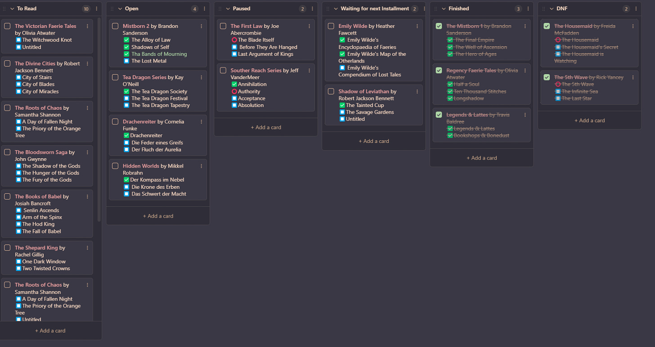Open The Books of Babel card menu

pos(88,197)
